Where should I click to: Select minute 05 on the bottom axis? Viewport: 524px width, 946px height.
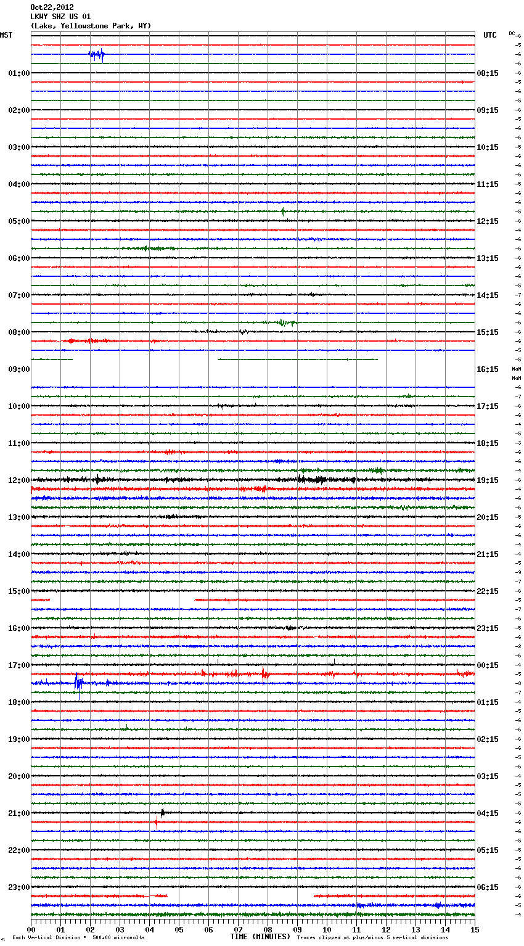pos(179,929)
